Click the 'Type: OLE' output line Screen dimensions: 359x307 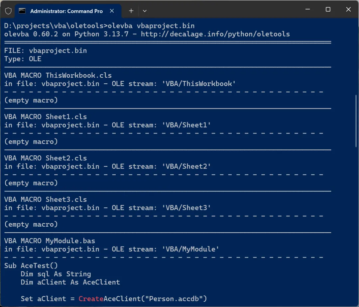coord(23,59)
